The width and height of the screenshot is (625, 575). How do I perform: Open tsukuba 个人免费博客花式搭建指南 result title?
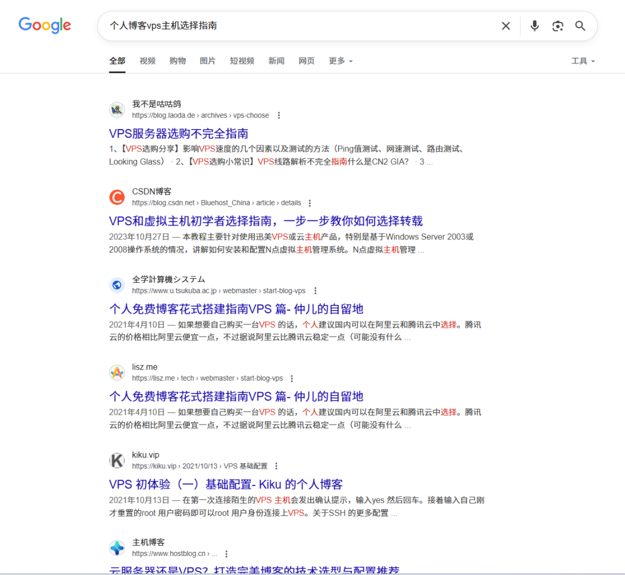pos(236,309)
